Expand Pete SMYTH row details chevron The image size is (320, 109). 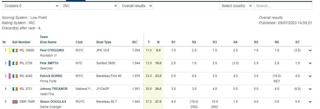coord(310,63)
